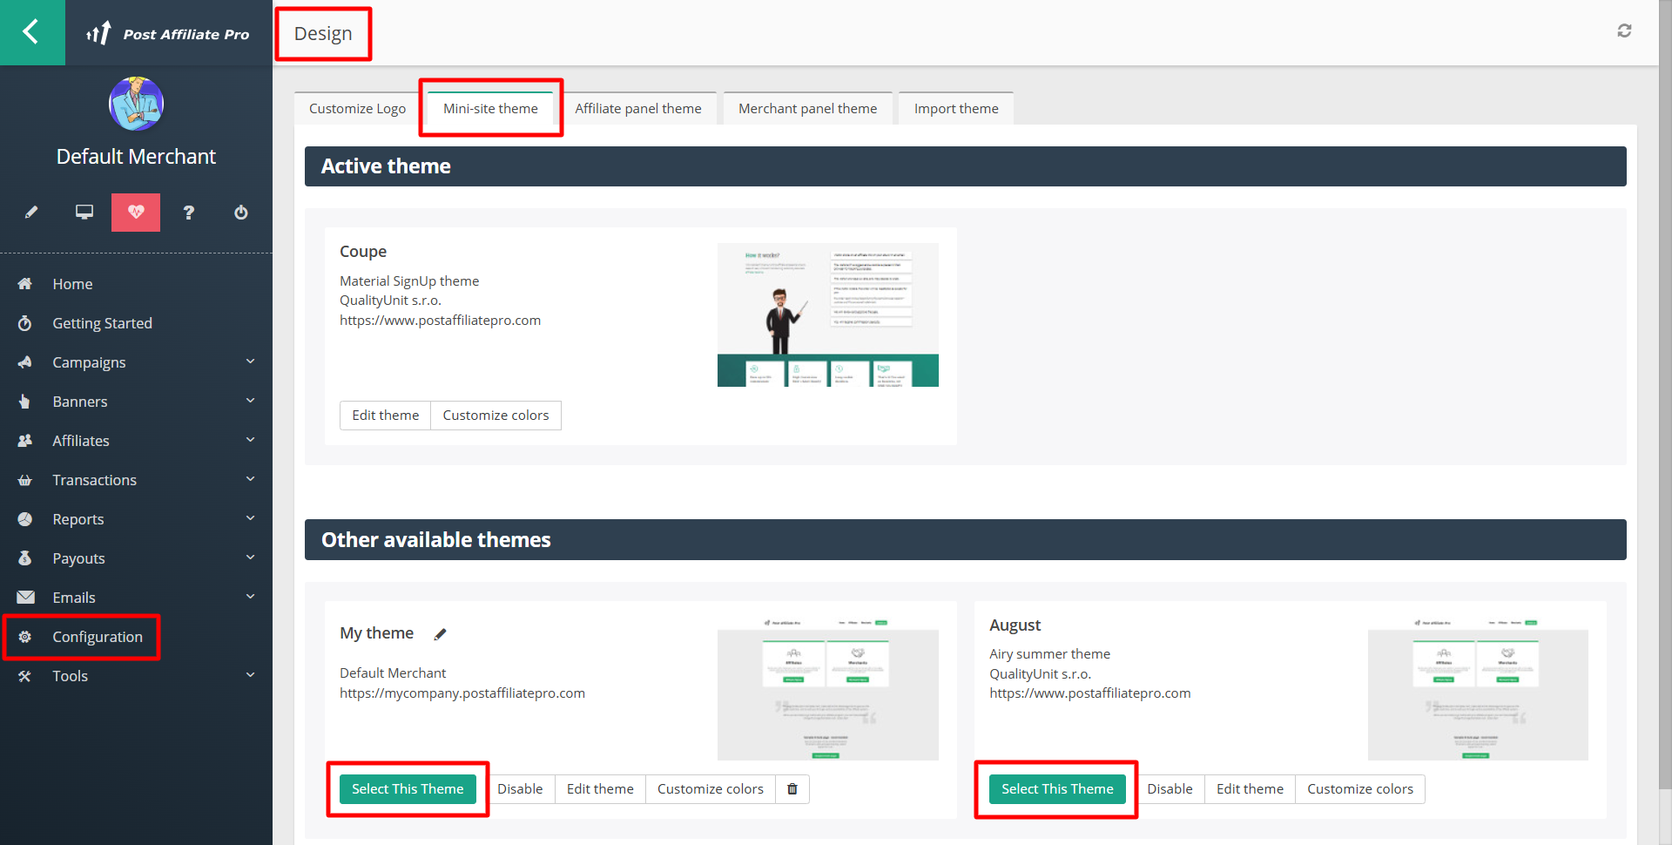Image resolution: width=1672 pixels, height=845 pixels.
Task: Click the red heart health icon
Action: (x=136, y=213)
